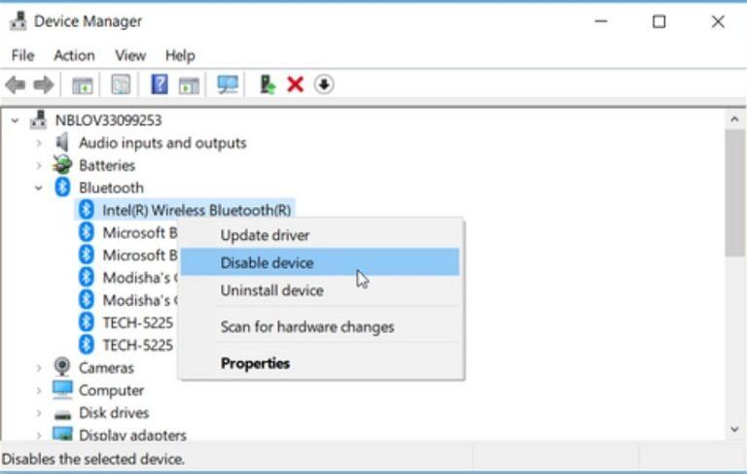Click the Update device driver toolbar icon

tap(267, 85)
